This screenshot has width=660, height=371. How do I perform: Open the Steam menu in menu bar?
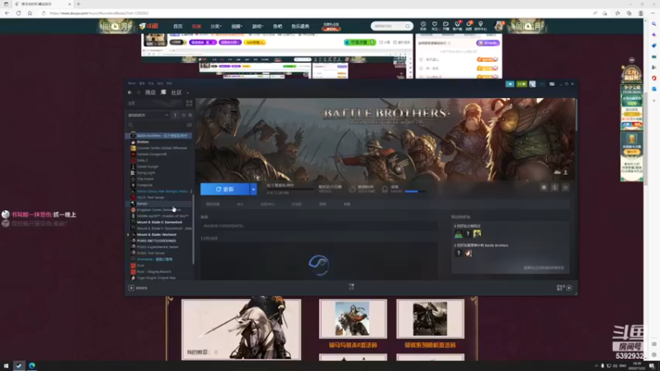tap(132, 83)
